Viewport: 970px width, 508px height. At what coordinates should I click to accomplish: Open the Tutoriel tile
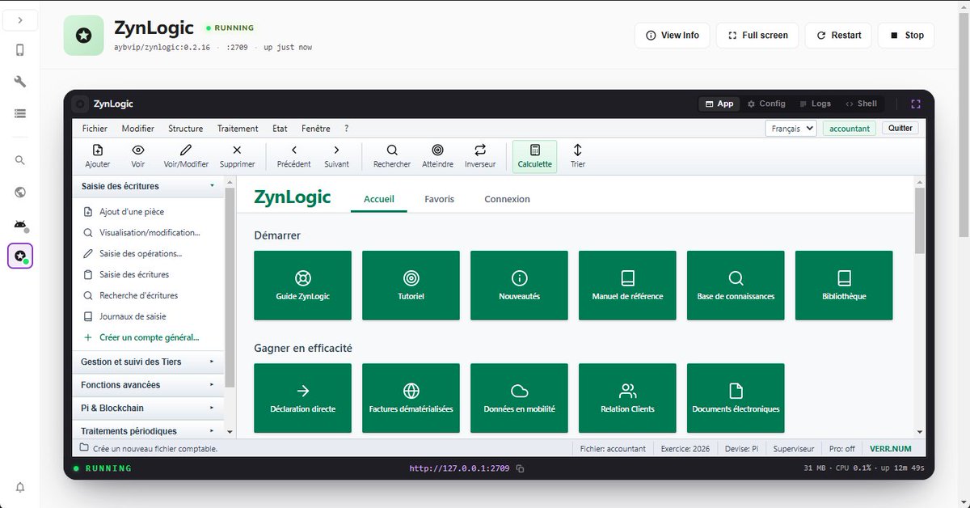(x=411, y=286)
